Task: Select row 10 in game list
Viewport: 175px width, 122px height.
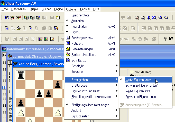Action: click(x=10, y=98)
